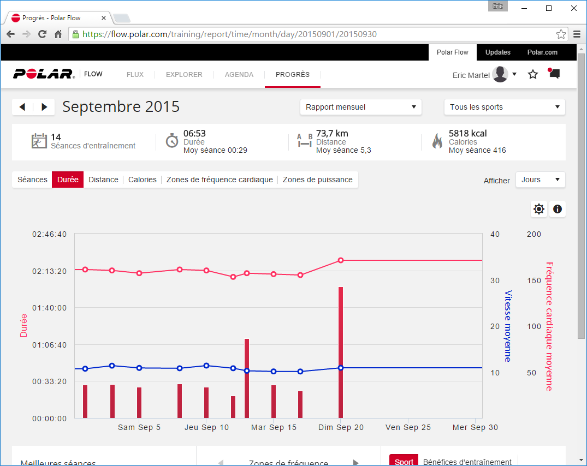Switch to the Distance tab
Image resolution: width=587 pixels, height=466 pixels.
[103, 180]
